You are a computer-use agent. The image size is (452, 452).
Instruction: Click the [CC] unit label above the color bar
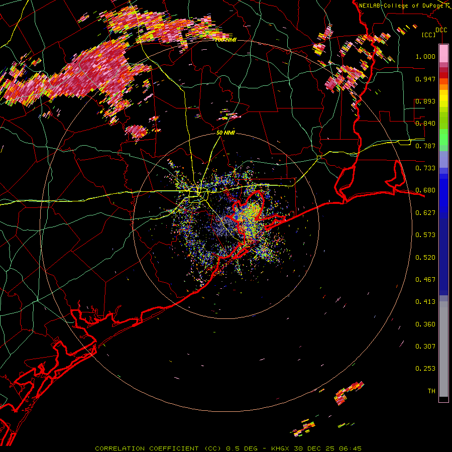pos(429,35)
